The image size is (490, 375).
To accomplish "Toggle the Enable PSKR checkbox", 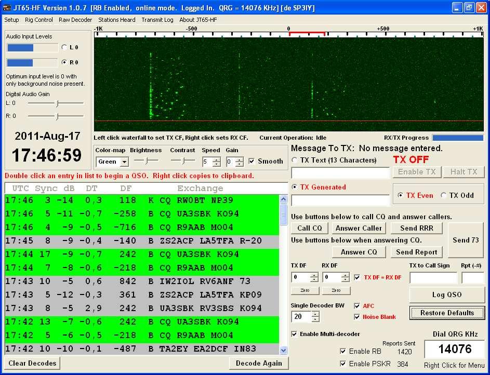I will 343,364.
